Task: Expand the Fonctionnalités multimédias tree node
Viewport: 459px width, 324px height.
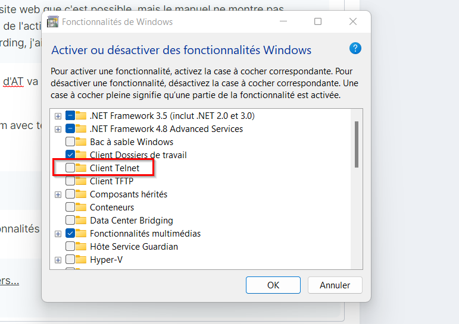Action: (x=58, y=234)
